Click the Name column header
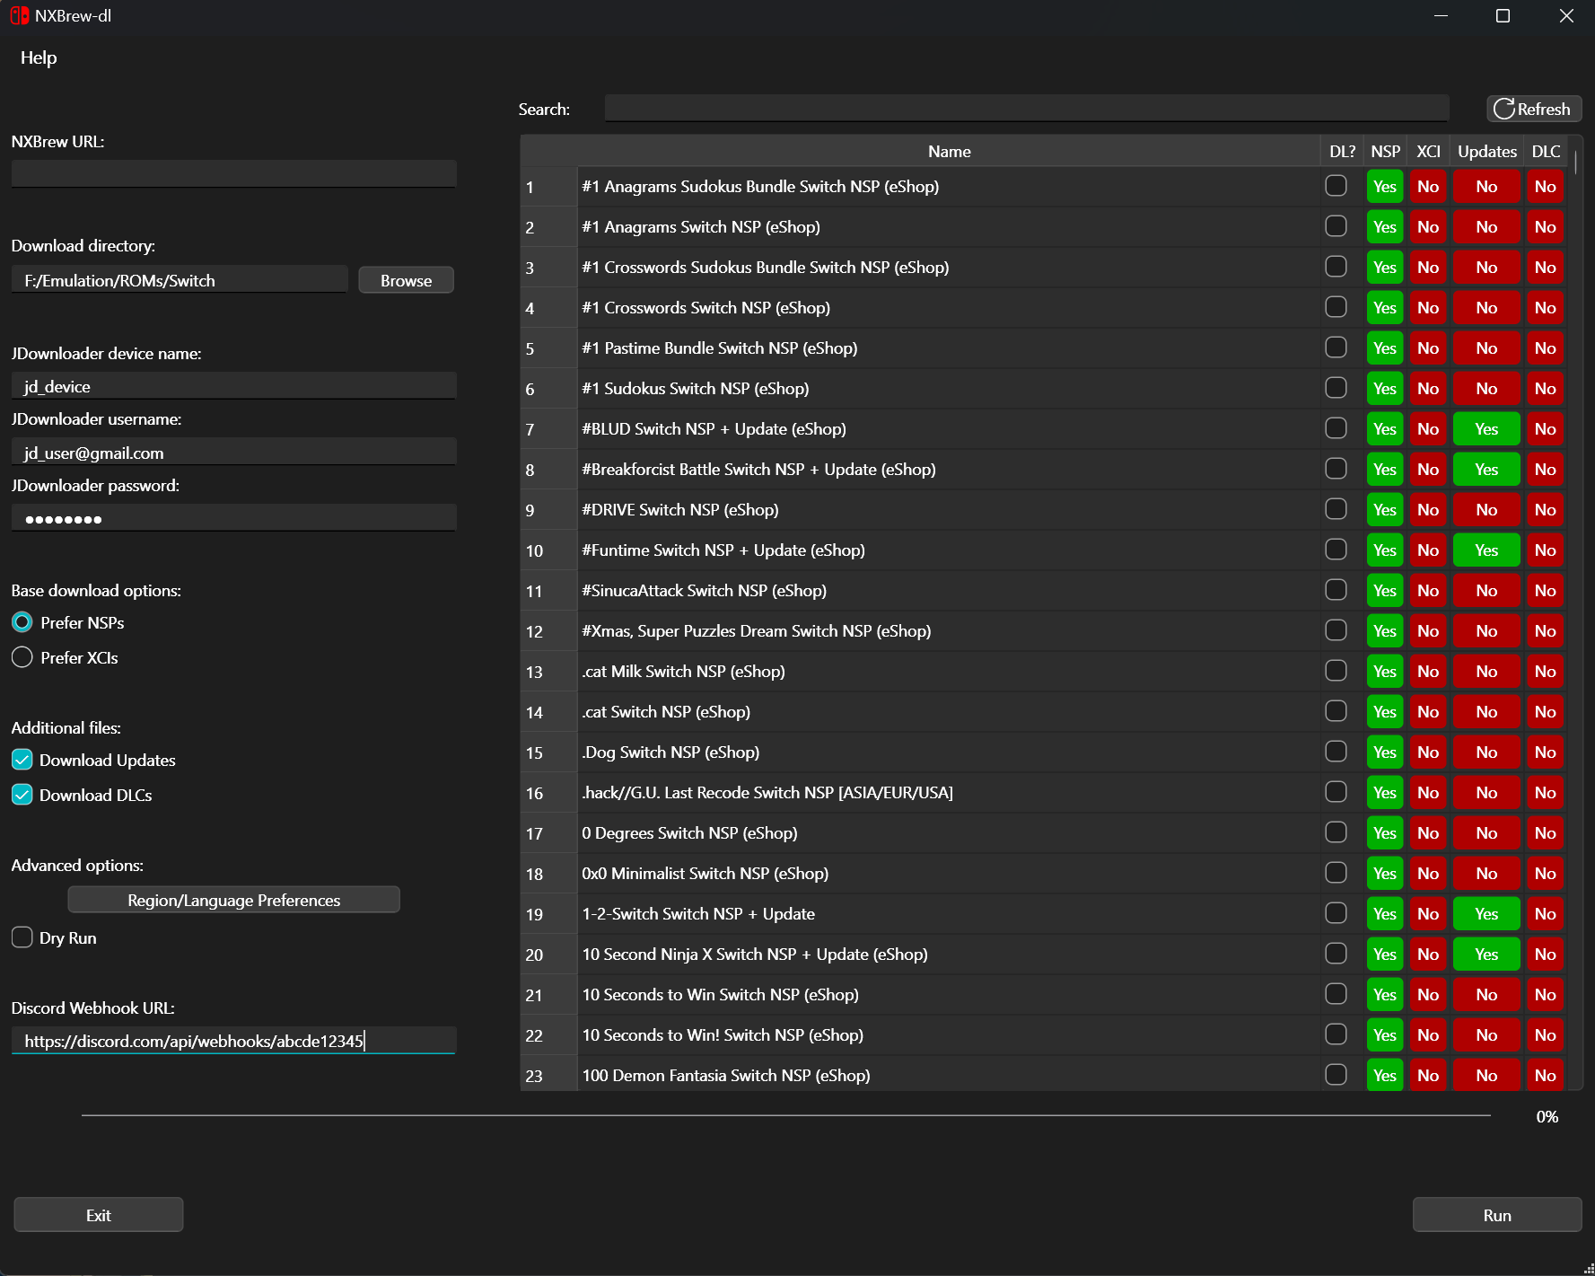This screenshot has width=1595, height=1276. 949,151
